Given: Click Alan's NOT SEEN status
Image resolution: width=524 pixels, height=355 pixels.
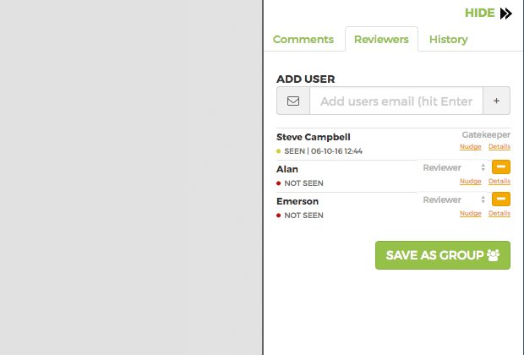Looking at the screenshot, I should point(303,183).
